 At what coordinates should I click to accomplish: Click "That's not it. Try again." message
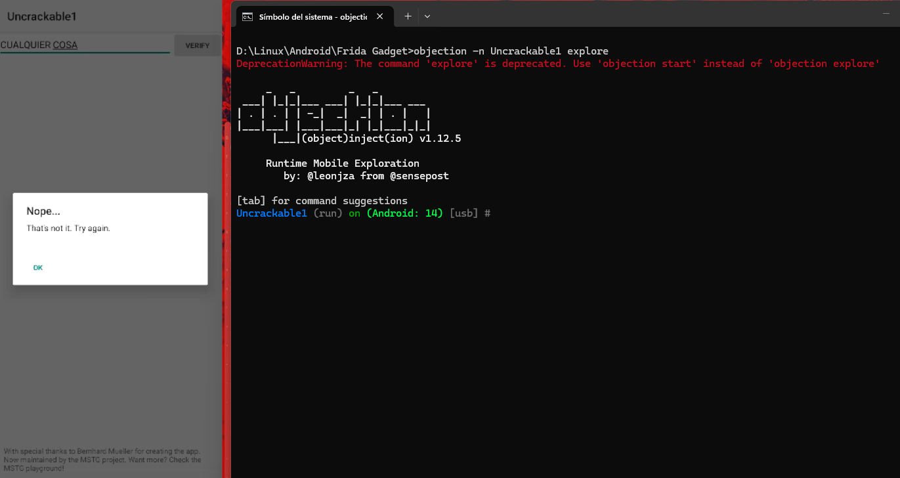click(x=68, y=228)
